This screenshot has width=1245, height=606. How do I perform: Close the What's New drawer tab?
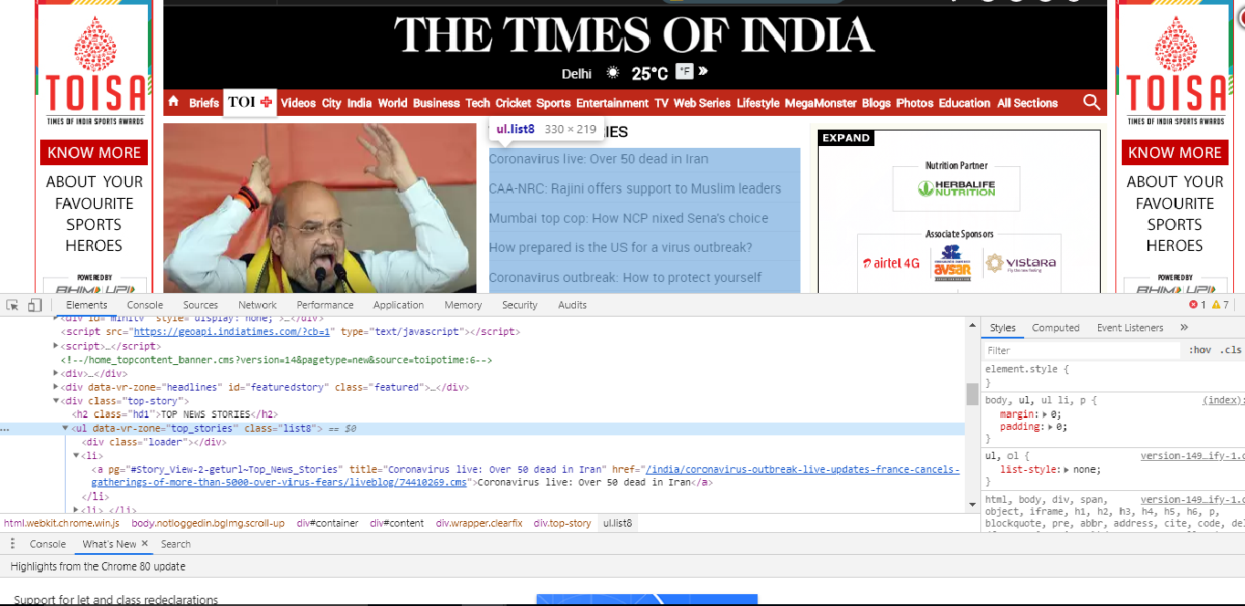tap(144, 544)
